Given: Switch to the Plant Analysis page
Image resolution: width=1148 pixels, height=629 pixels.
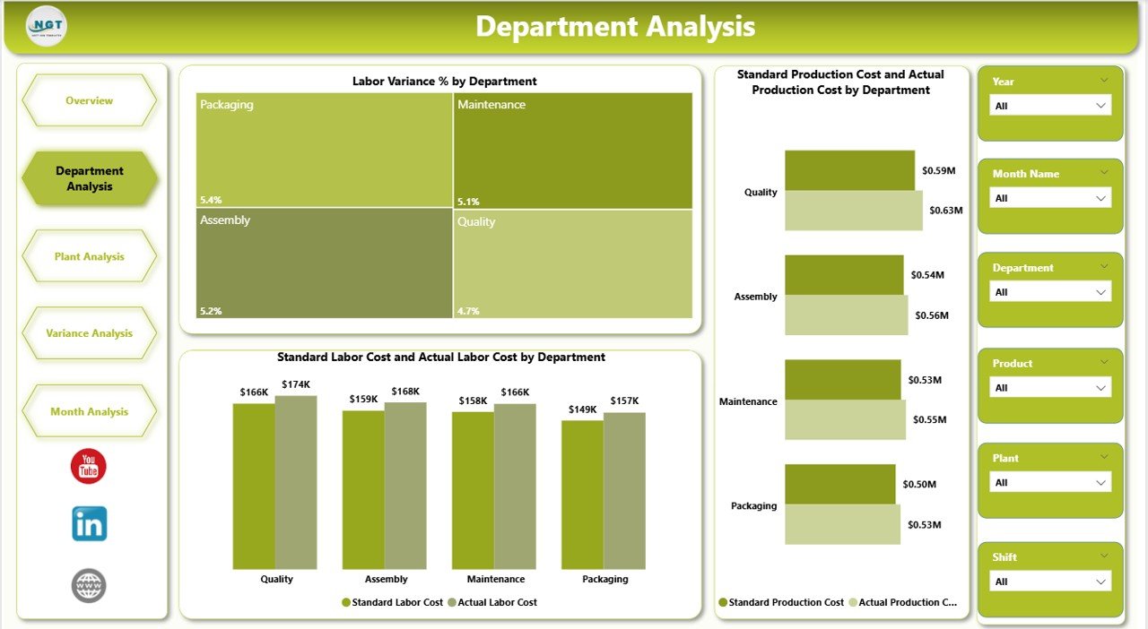Looking at the screenshot, I should [x=89, y=256].
